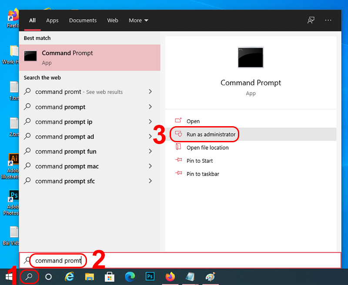Expand the 'command prompt ip' suggestion arrow
The image size is (348, 285).
click(150, 122)
